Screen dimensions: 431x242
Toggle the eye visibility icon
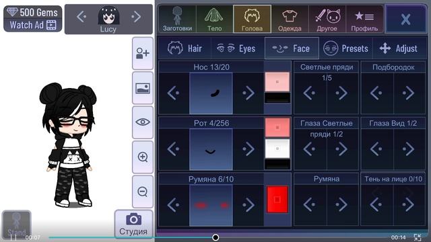pos(143,122)
